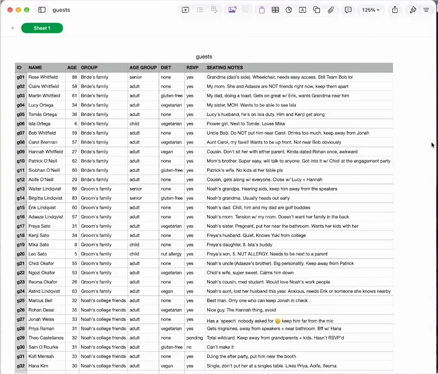Insert a table using the table icon

point(275,10)
